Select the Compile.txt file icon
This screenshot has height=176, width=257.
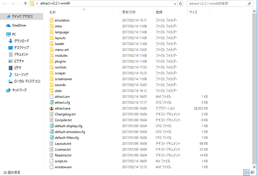51,120
